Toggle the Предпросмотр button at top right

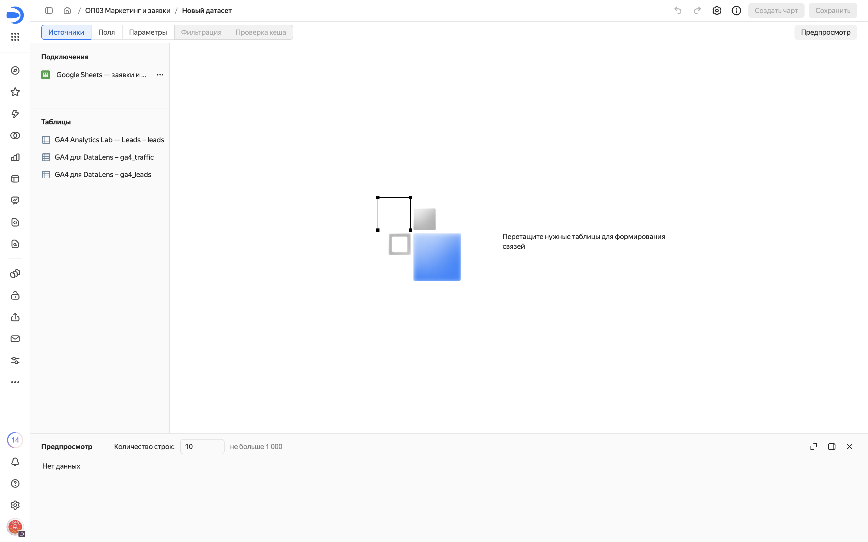(826, 32)
